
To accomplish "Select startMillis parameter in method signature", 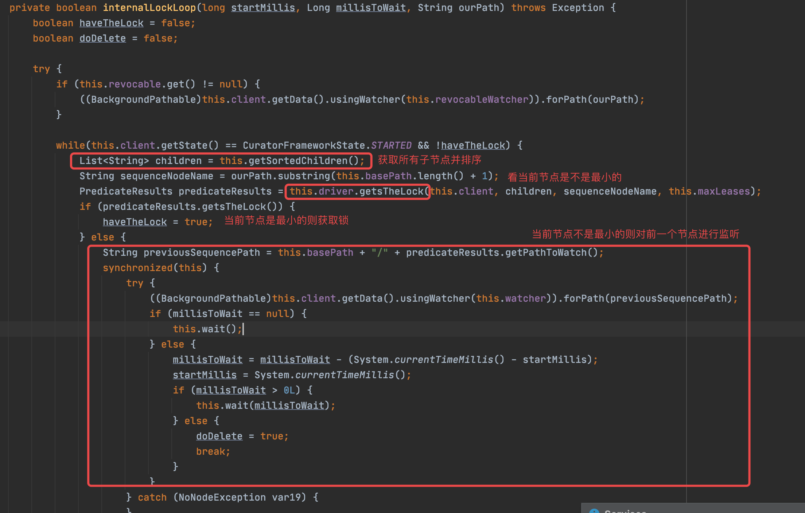I will [263, 8].
